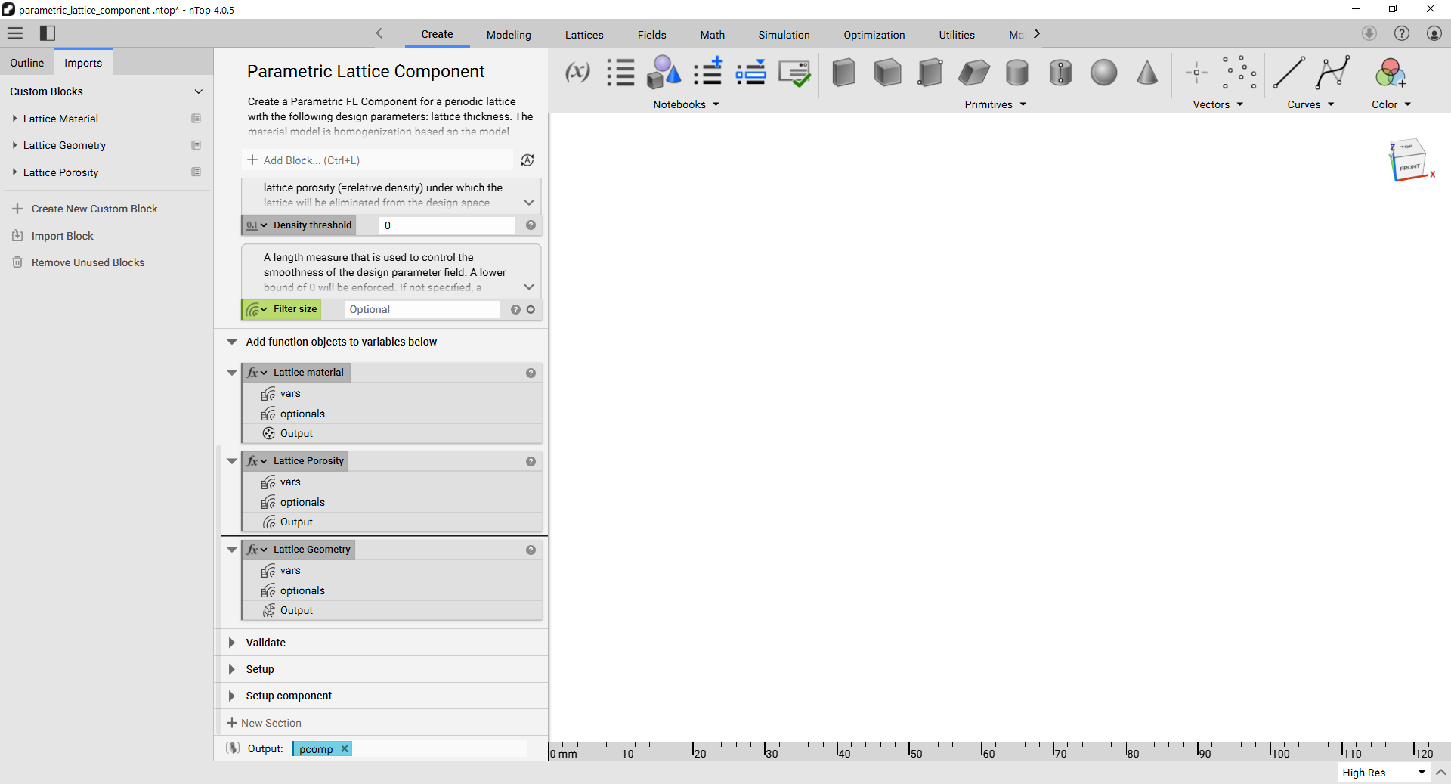Select the Line curve icon

[1289, 73]
